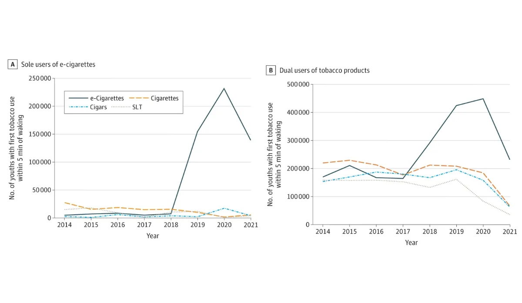Click the 2014 x-axis tick in panel A

click(64, 225)
